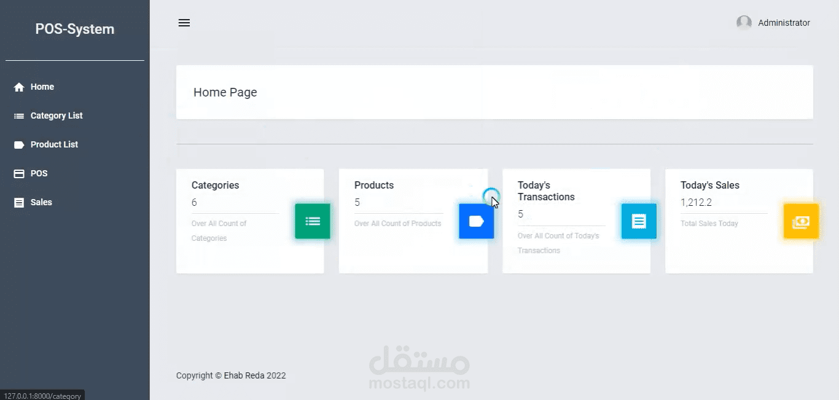The image size is (839, 400).
Task: Click the Home house icon in sidebar
Action: [19, 87]
